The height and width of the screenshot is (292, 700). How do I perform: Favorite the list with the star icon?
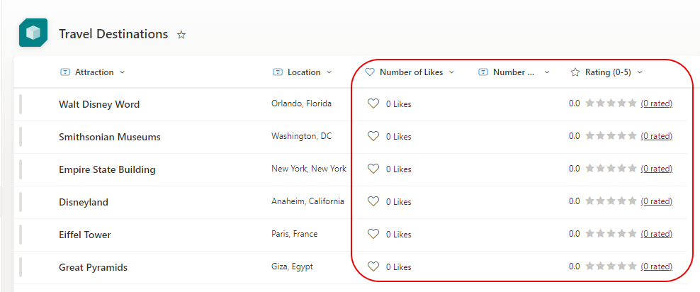181,35
